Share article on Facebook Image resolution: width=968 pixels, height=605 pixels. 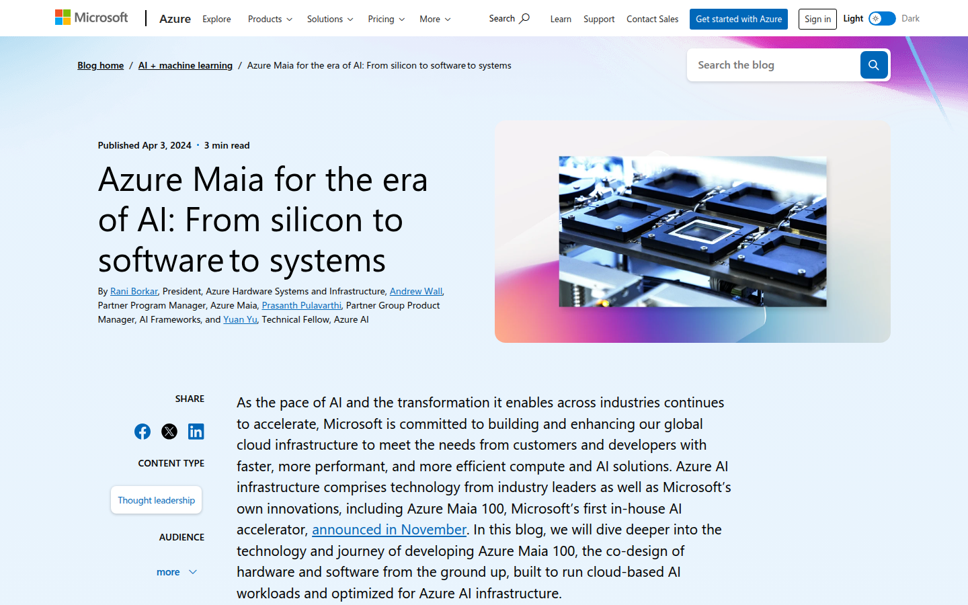143,432
